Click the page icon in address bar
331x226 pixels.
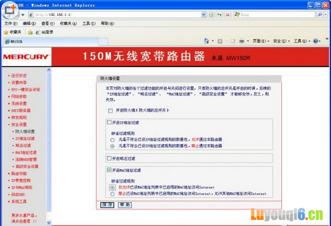click(x=31, y=15)
